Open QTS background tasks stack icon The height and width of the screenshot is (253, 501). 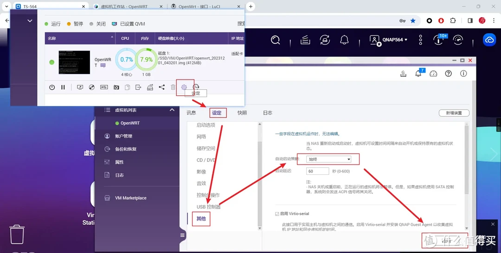pyautogui.click(x=305, y=40)
